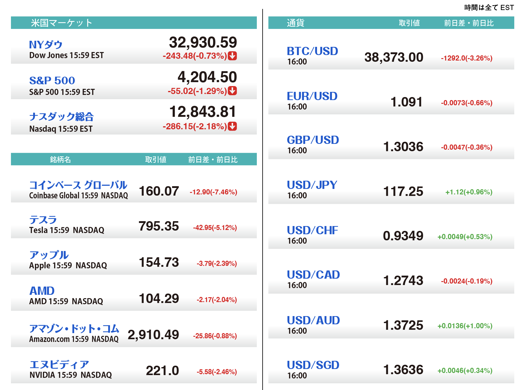This screenshot has height=390, width=524.
Task: Click the S&P 500 red down-arrow icon
Action: pyautogui.click(x=233, y=91)
